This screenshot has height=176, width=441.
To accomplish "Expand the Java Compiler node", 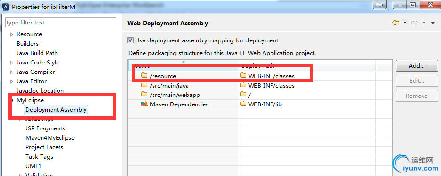I will pos(11,72).
